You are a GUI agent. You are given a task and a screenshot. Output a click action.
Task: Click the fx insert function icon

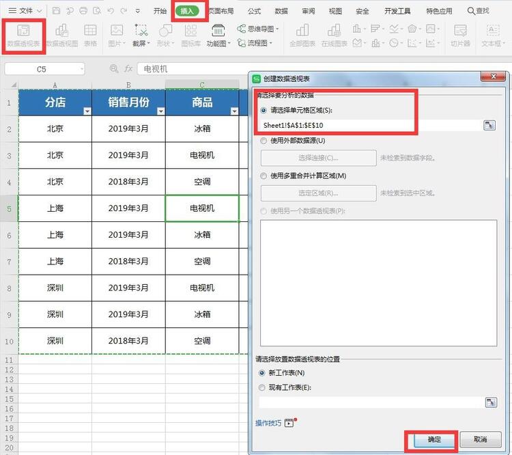[x=128, y=68]
